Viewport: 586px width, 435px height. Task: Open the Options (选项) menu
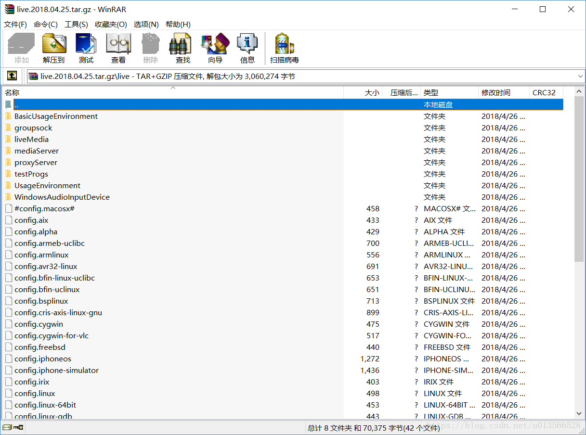point(146,25)
